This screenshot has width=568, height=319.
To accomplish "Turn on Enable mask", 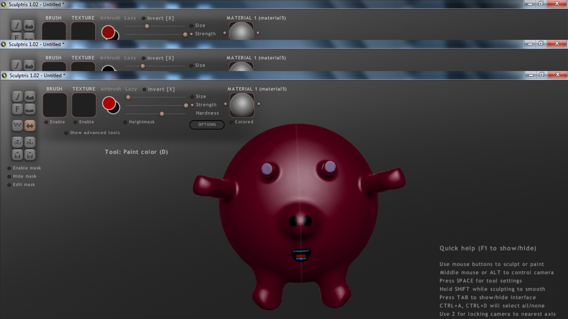I will click(24, 168).
